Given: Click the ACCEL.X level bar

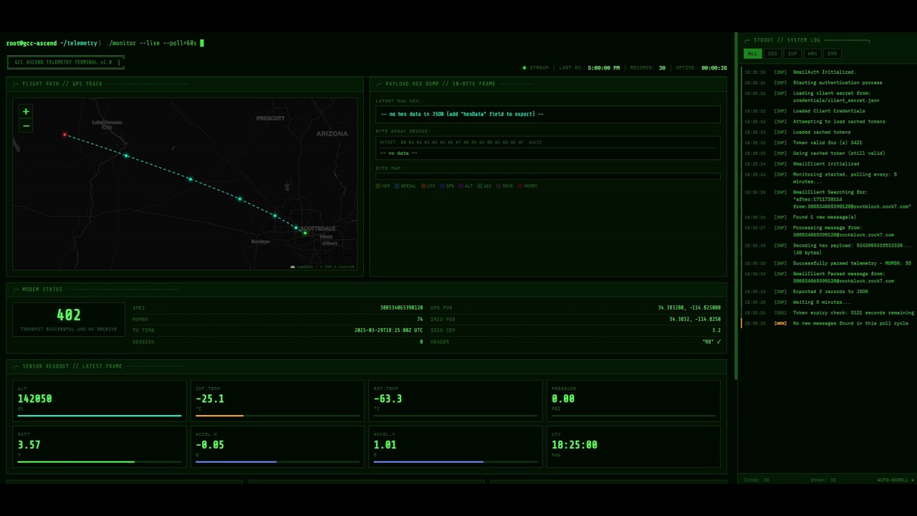Looking at the screenshot, I should coord(236,462).
